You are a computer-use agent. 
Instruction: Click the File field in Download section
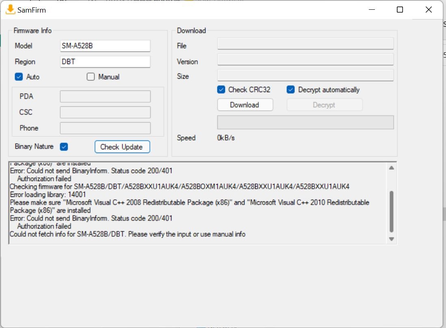(305, 43)
